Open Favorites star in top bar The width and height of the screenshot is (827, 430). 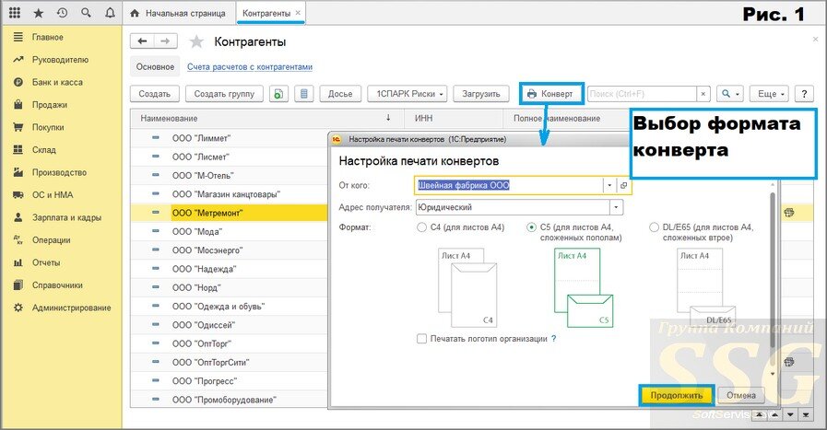click(39, 13)
